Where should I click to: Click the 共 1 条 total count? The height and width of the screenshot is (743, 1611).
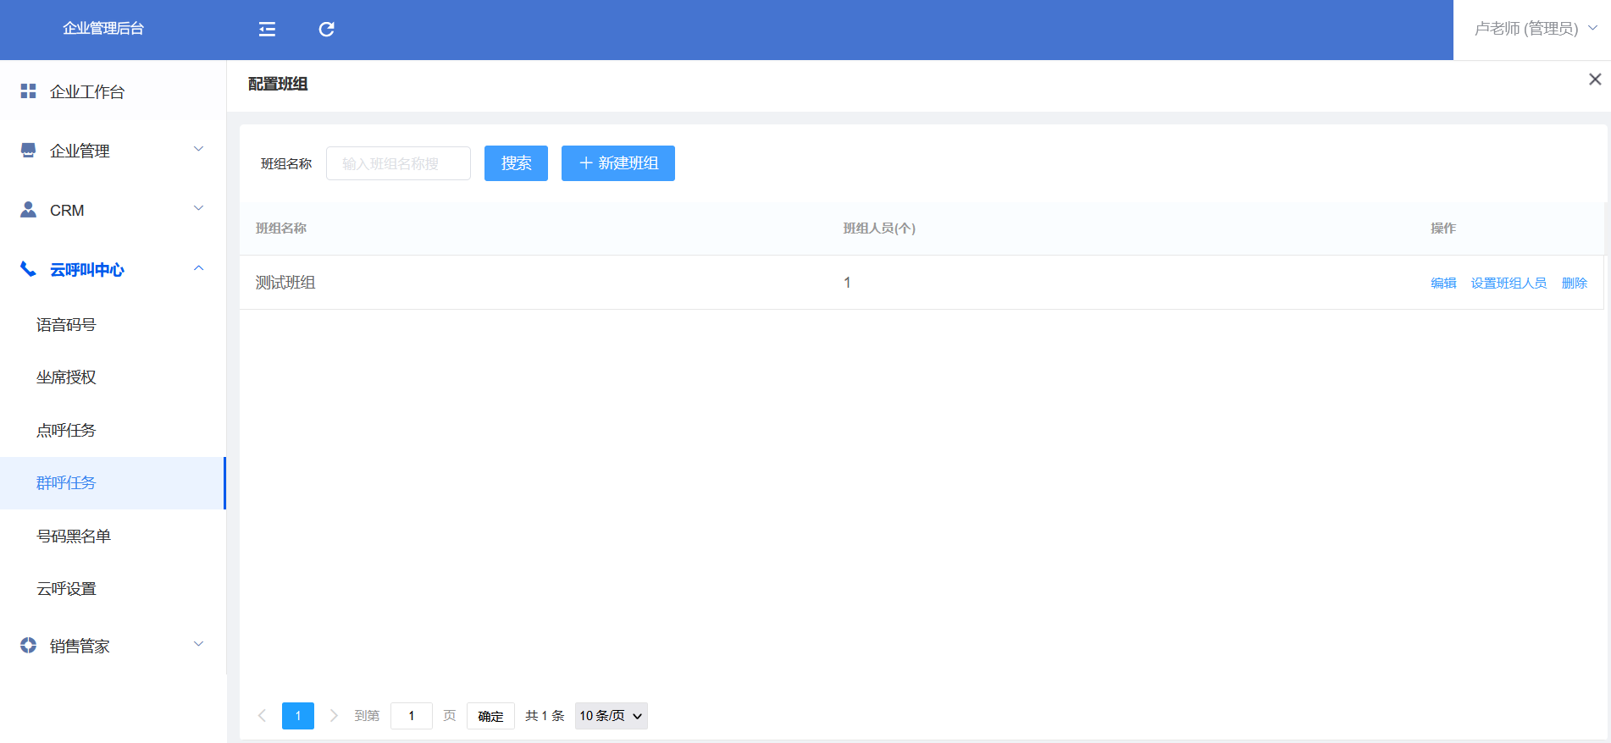tap(545, 716)
